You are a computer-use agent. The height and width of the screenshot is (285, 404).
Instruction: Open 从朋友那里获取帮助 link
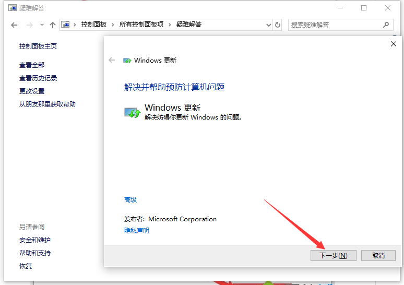coord(47,104)
